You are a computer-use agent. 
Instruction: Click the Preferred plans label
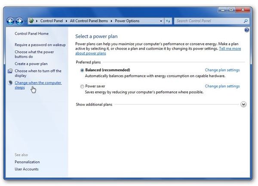click(x=88, y=62)
